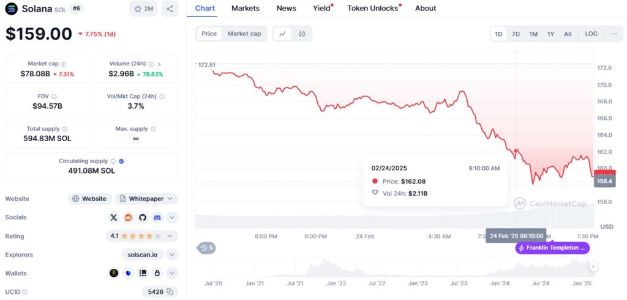627x300 pixels.
Task: Click the pause handle on the timeline range slider
Action: (593, 266)
